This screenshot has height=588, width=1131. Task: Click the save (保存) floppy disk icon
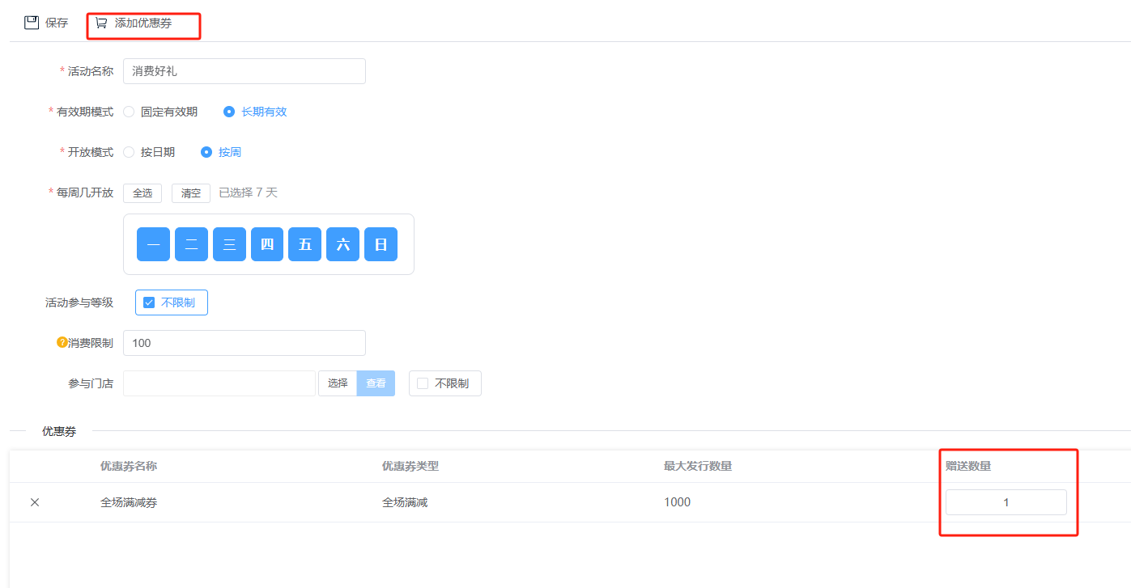(x=32, y=23)
